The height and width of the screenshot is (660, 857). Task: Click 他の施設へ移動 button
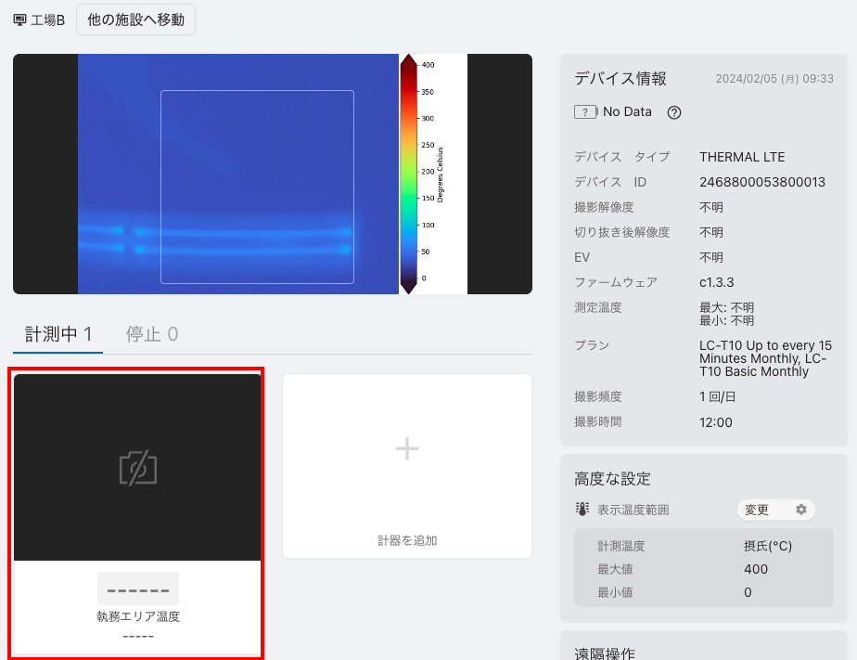pos(135,19)
